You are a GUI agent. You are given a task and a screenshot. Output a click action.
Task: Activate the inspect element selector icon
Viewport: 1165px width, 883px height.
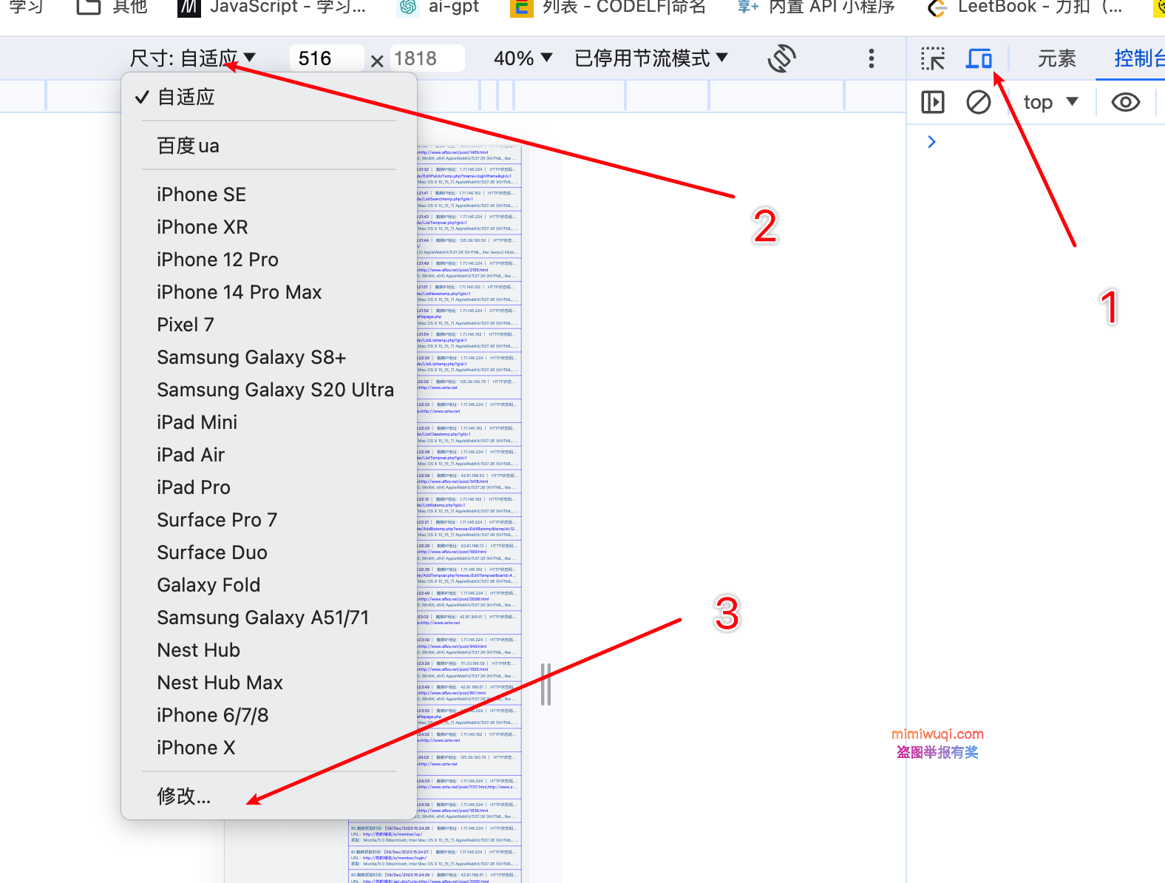coord(933,58)
